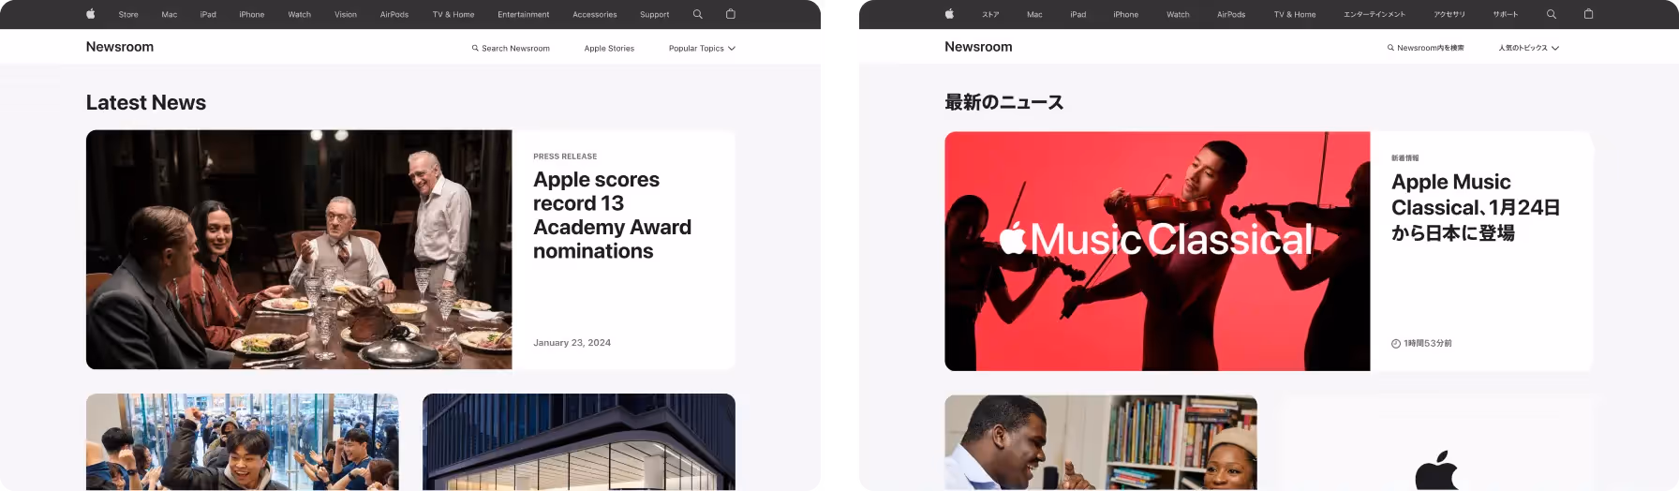1679x491 pixels.
Task: Open the dark building exterior article thumbnail
Action: [579, 442]
